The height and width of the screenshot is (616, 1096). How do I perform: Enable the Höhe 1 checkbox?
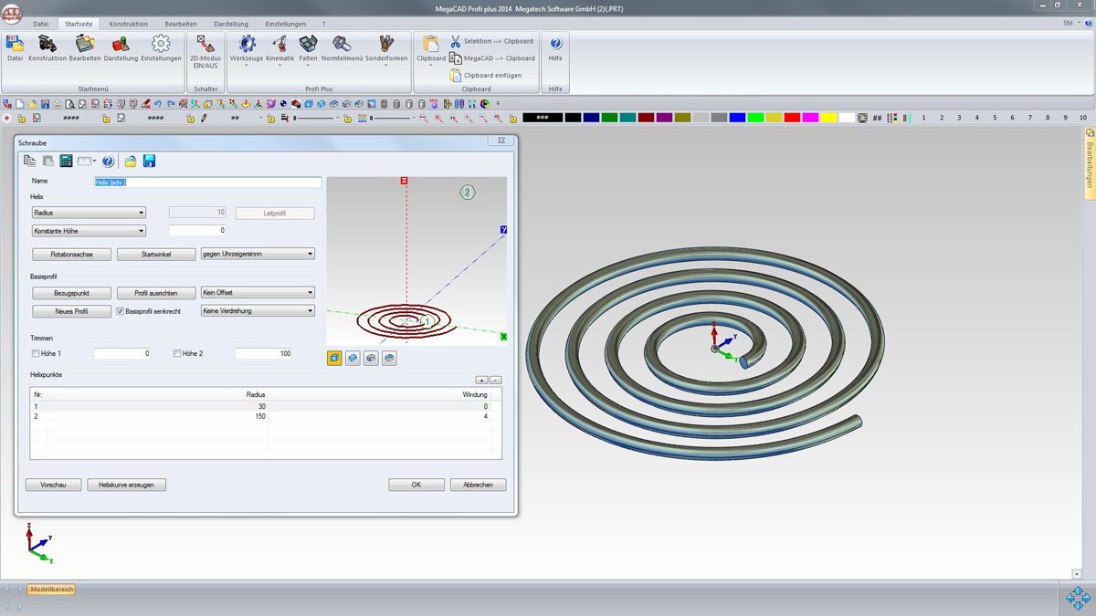37,353
